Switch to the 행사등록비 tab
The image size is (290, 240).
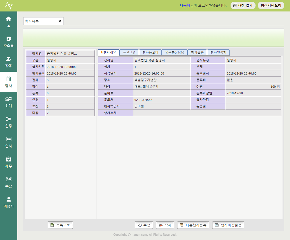150,52
